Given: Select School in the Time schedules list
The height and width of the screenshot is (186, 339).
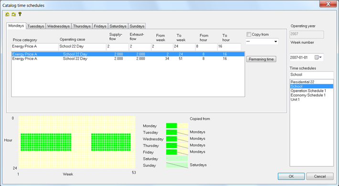Looking at the screenshot, I should click(311, 86).
